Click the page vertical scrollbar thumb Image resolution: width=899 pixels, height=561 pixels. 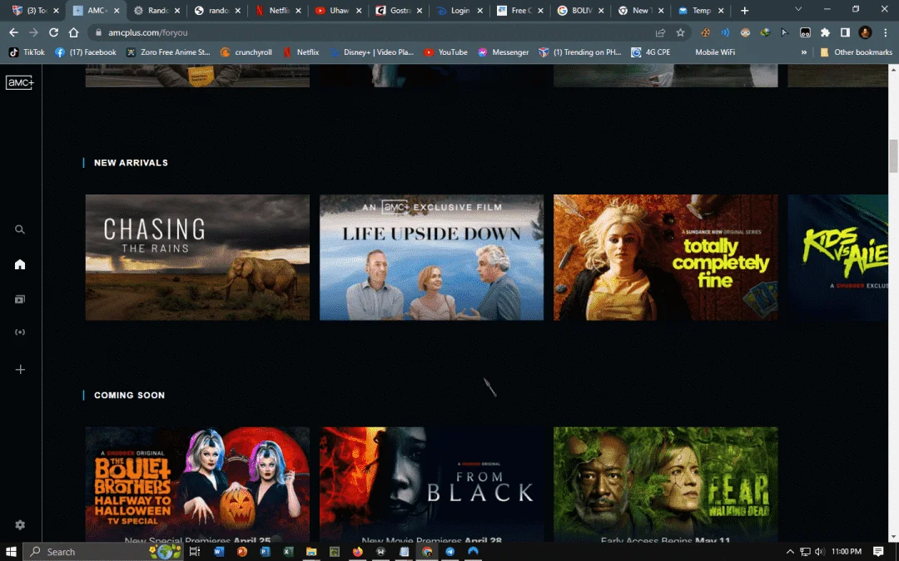pos(893,155)
